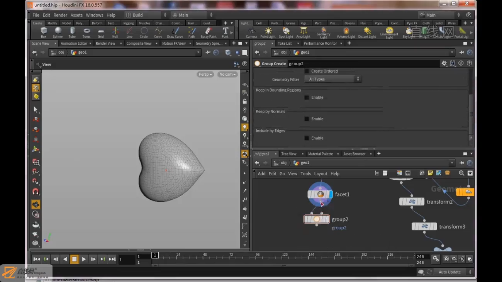Open the File menu
Screen dimensions: 502x282
(x=36, y=15)
